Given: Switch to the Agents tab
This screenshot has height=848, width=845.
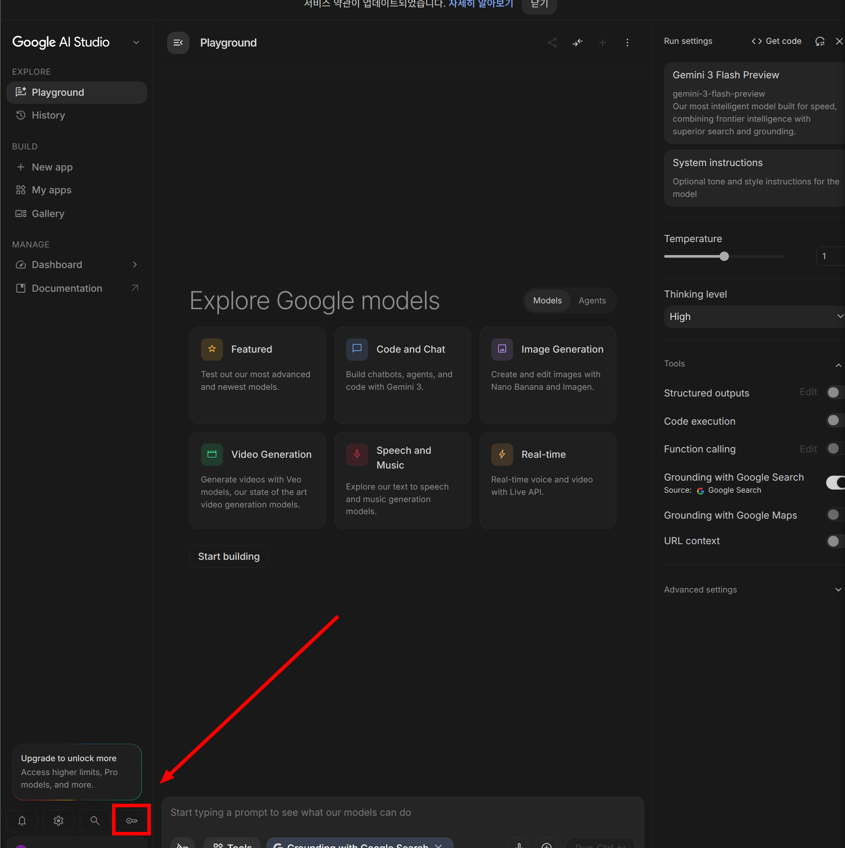Looking at the screenshot, I should pyautogui.click(x=592, y=301).
